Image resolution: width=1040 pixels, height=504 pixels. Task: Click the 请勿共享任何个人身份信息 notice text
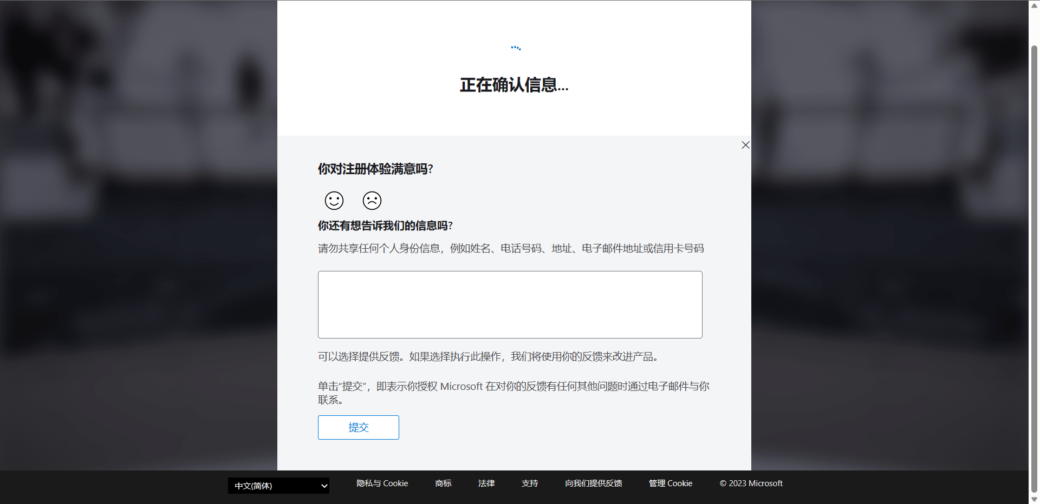pos(510,248)
